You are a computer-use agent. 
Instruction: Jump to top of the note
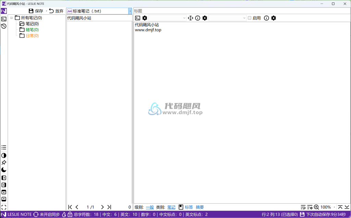coord(340,207)
